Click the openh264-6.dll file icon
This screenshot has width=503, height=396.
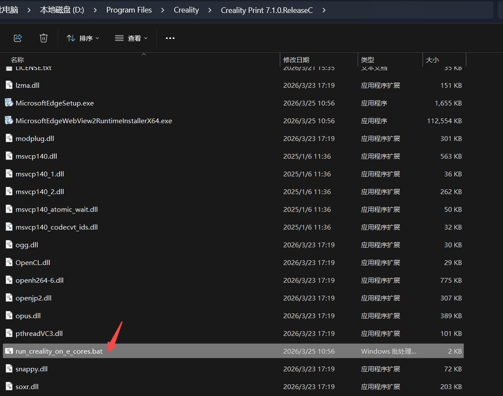9,280
